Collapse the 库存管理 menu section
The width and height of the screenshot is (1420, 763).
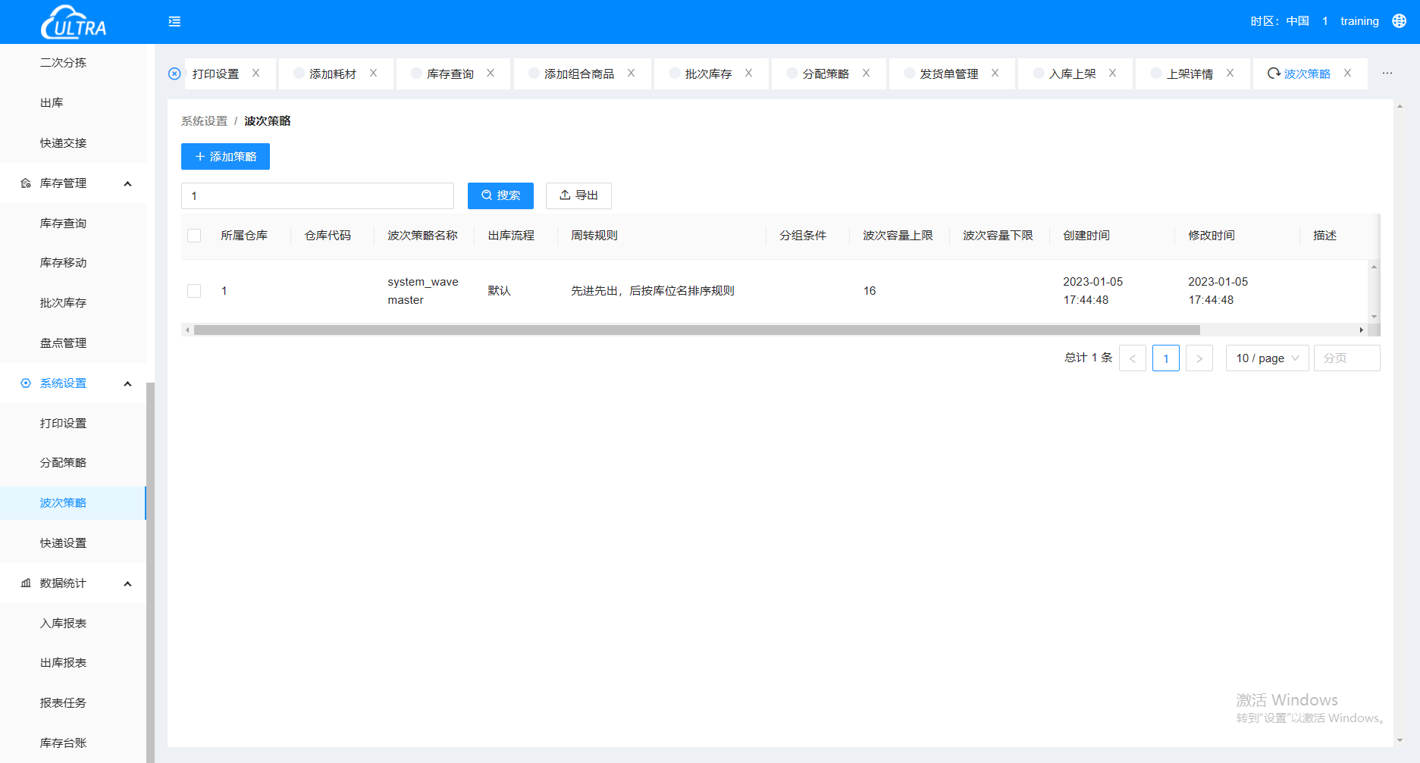[x=127, y=183]
